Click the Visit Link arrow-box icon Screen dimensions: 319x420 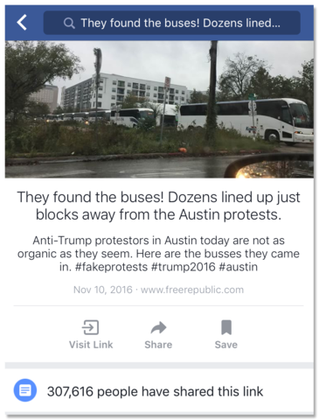(x=90, y=327)
